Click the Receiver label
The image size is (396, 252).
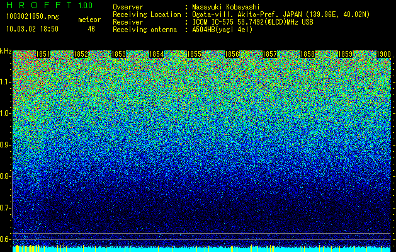tap(128, 22)
